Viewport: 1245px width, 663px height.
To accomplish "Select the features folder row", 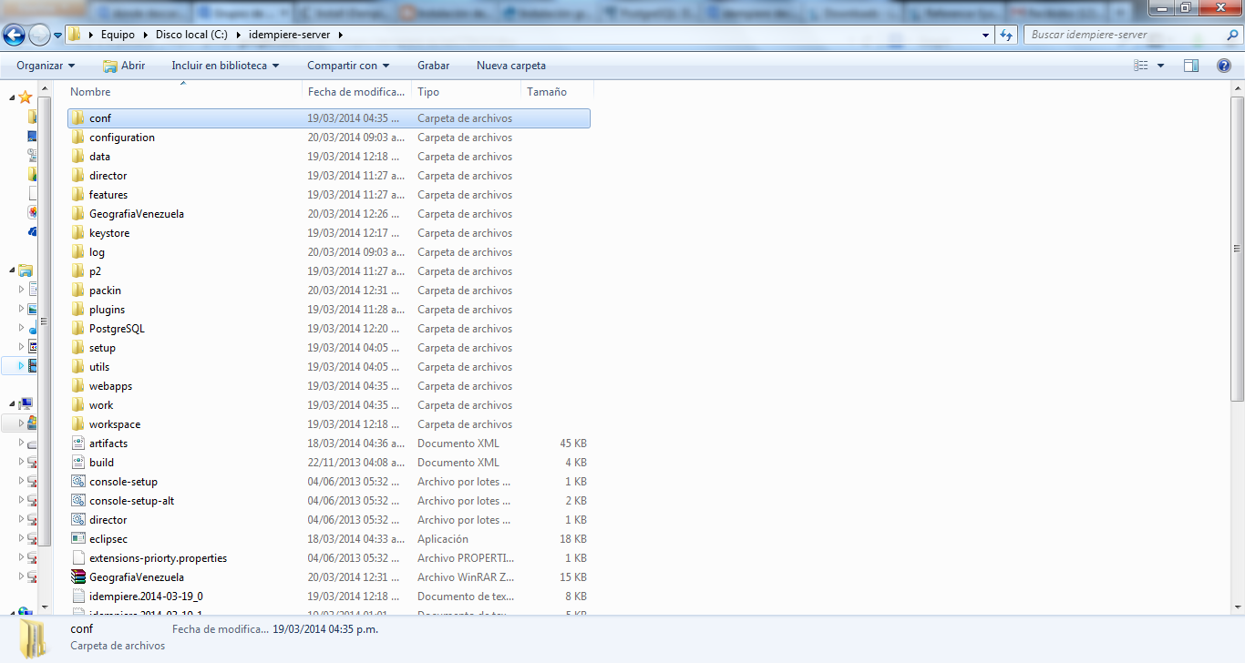I will [x=328, y=195].
